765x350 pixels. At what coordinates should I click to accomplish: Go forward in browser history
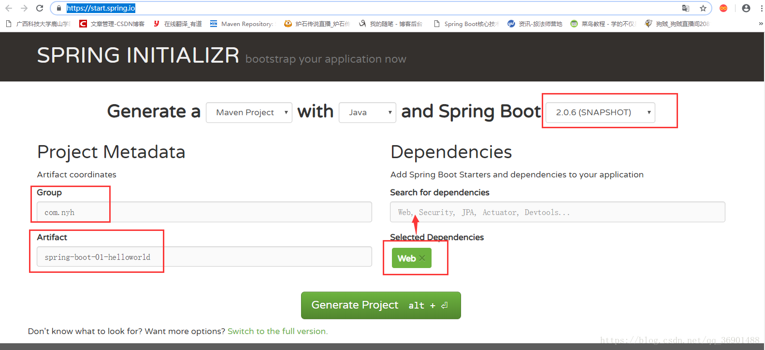point(24,8)
